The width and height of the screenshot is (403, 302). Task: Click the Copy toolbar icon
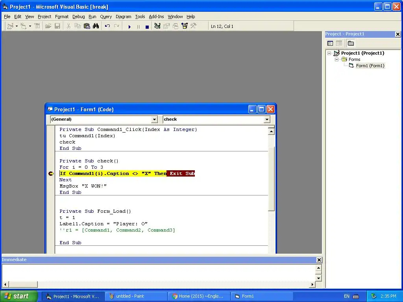coord(78,26)
